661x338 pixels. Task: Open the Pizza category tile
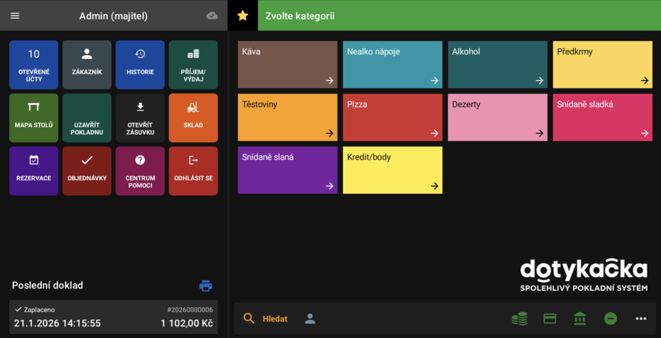[x=392, y=117]
